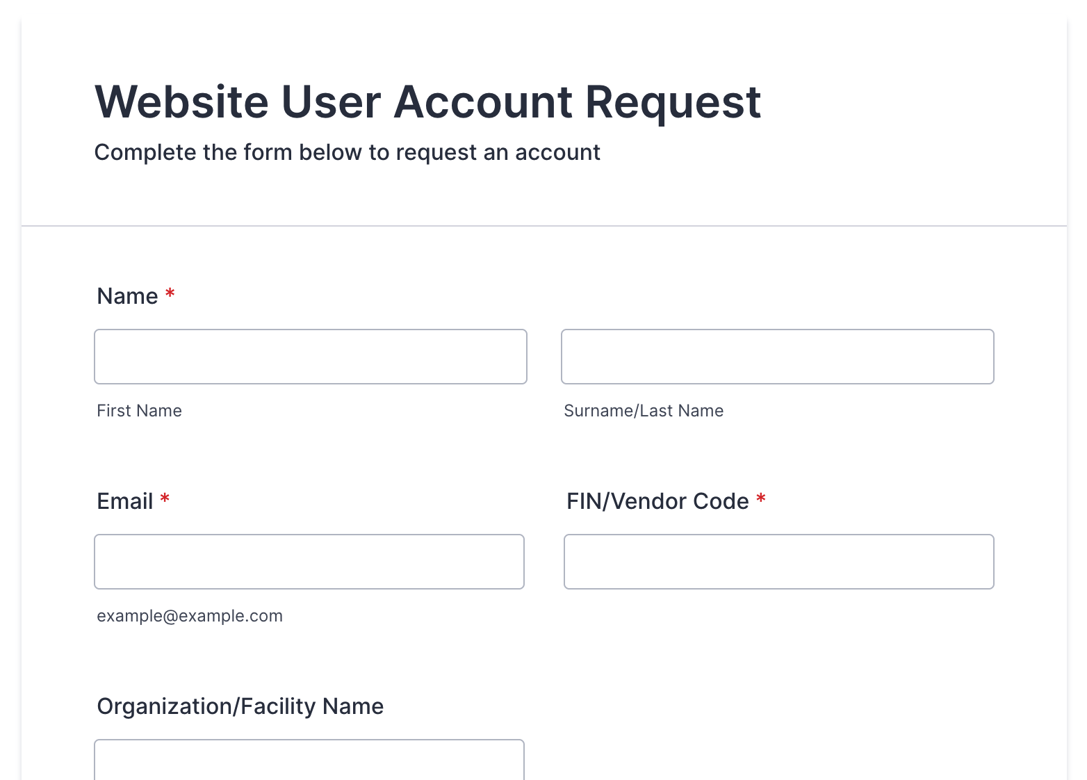1087x780 pixels.
Task: Click the Email input field
Action: click(x=309, y=562)
